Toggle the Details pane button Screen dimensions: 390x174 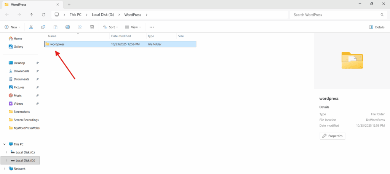click(377, 27)
